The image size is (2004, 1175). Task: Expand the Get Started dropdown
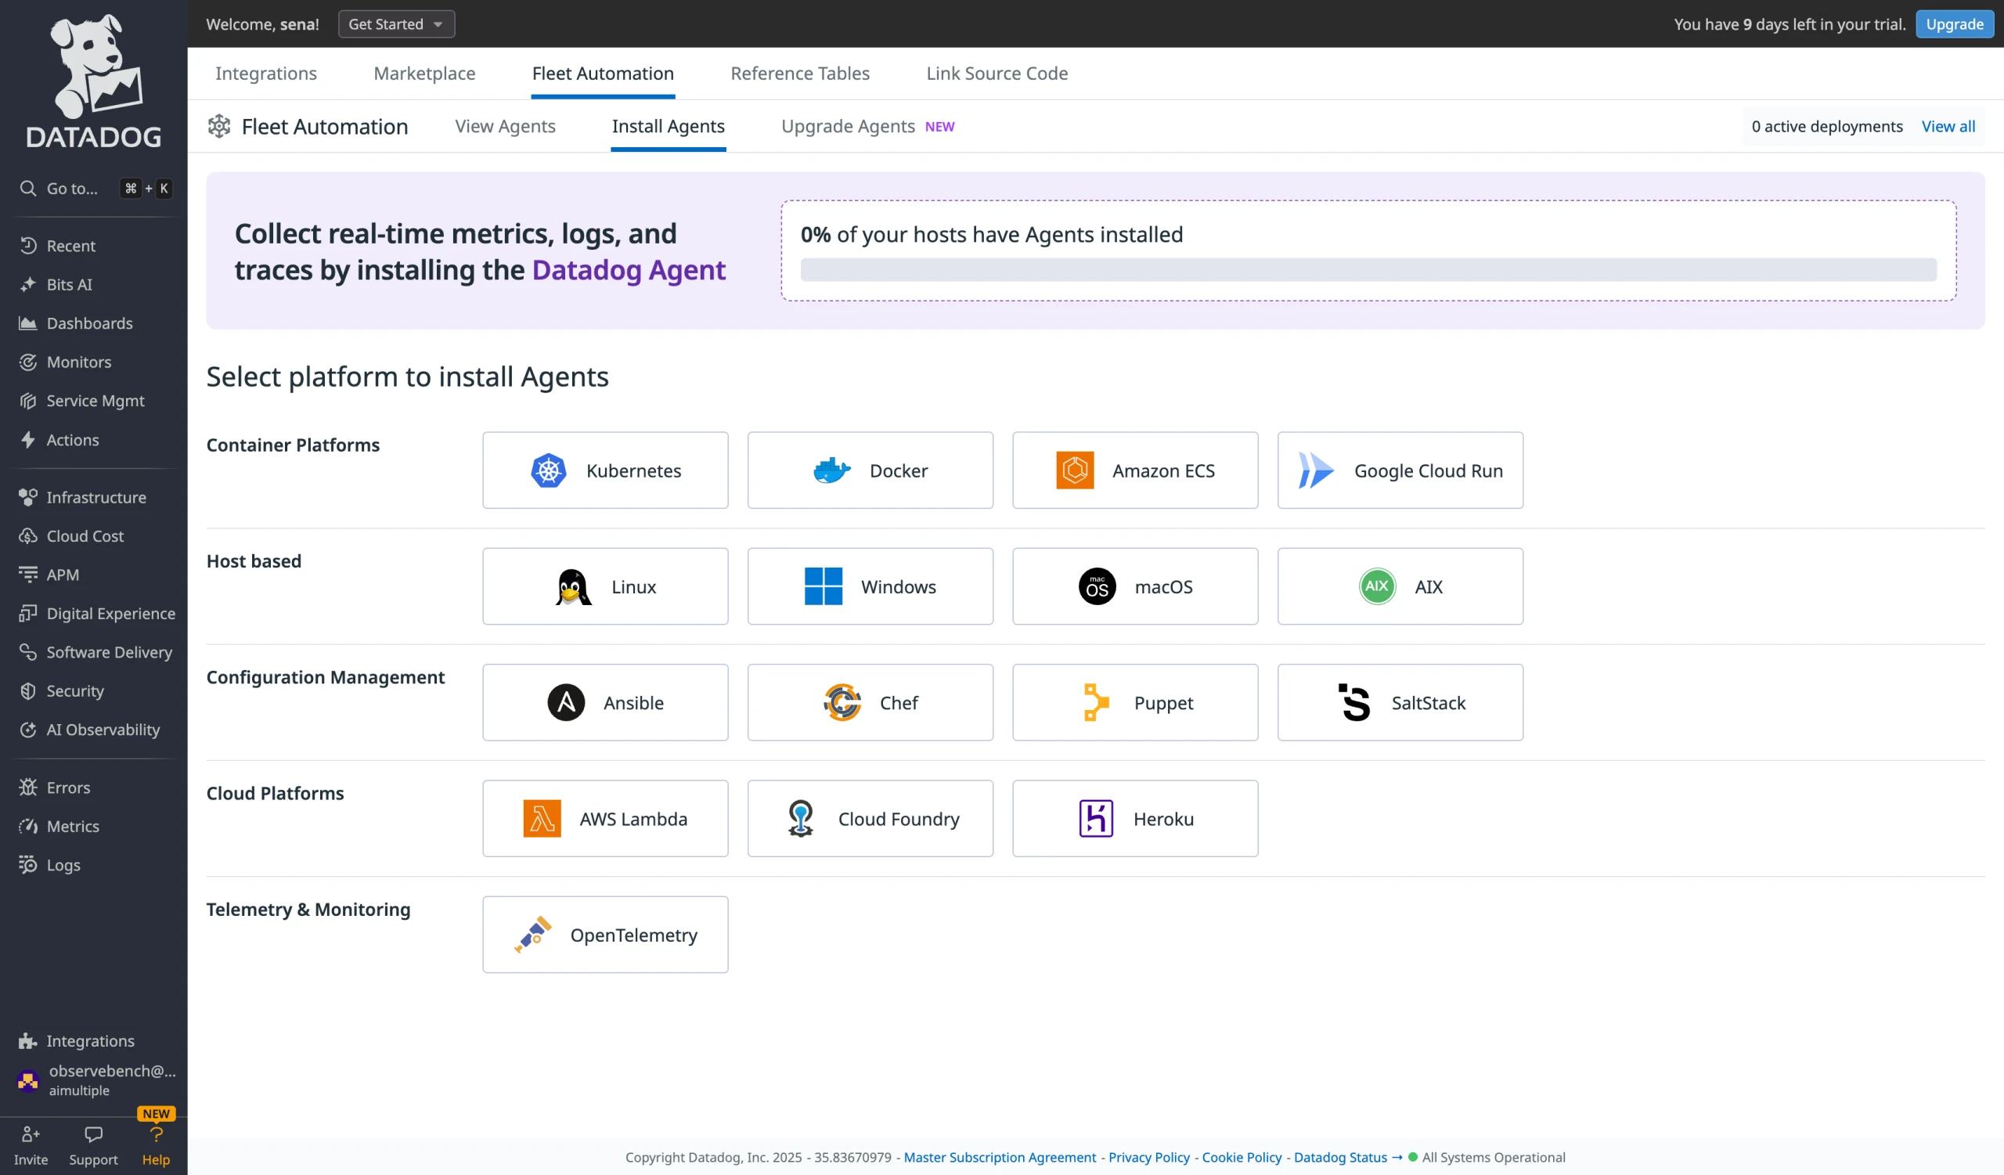click(396, 23)
